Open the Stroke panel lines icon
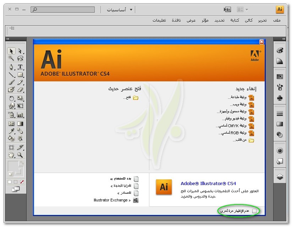 point(280,113)
